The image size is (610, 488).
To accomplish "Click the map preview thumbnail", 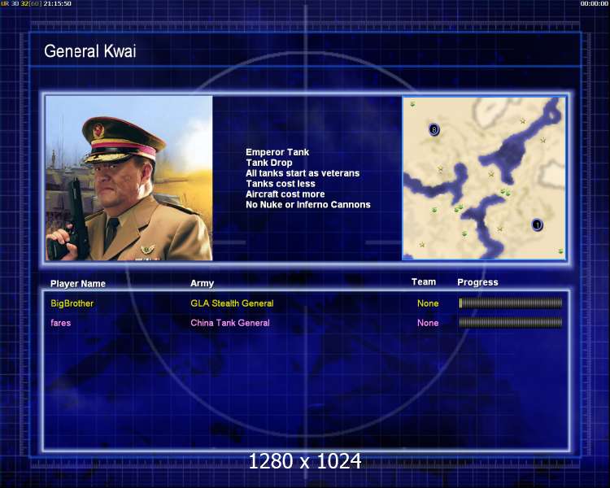I will click(484, 178).
